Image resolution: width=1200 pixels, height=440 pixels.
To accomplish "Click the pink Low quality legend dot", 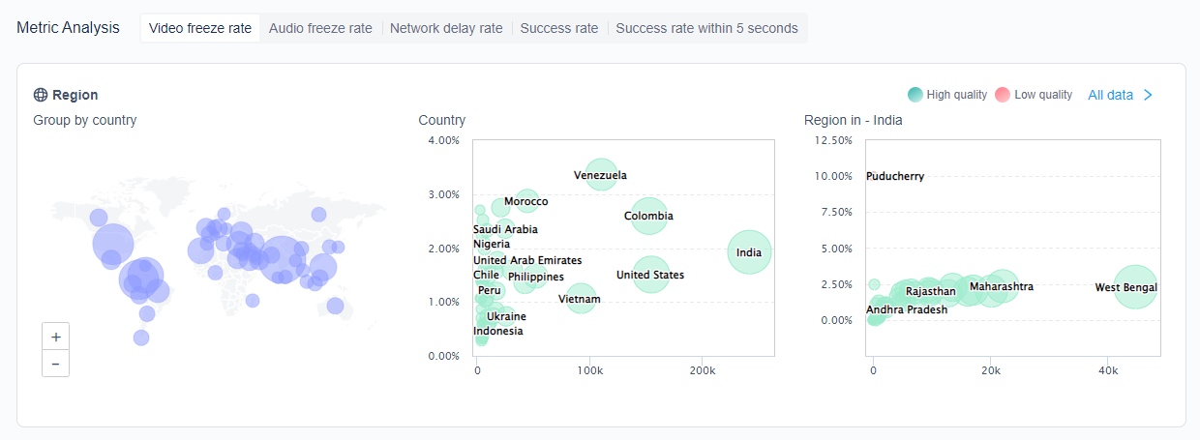I will coord(1003,95).
